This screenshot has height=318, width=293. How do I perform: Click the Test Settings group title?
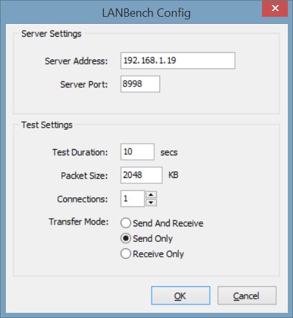pyautogui.click(x=47, y=125)
